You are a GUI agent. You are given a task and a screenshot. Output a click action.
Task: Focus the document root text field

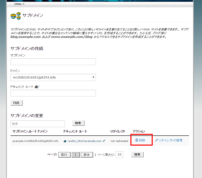53,93
